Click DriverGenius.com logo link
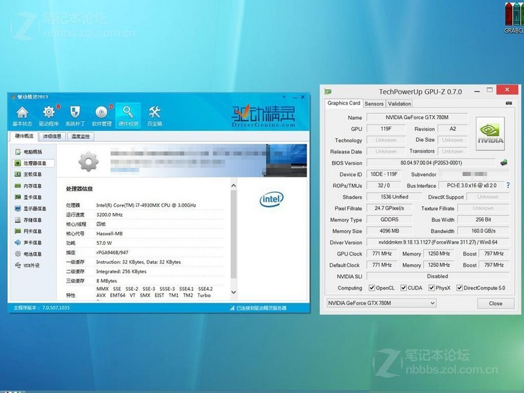 [263, 117]
